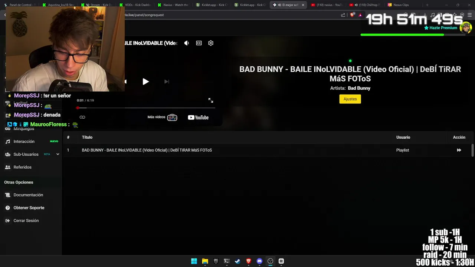Open the user avatar profile menu
The height and width of the screenshot is (267, 475).
466,28
